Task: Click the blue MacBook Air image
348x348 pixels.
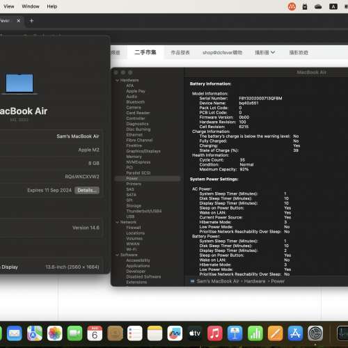Action: 19,84
